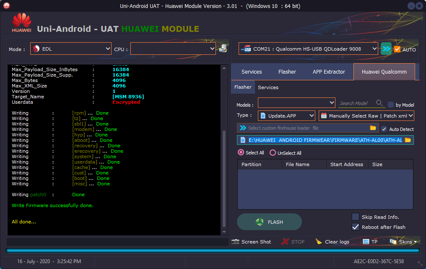Click the search model magnifier icon
The image size is (426, 269).
coord(379,103)
